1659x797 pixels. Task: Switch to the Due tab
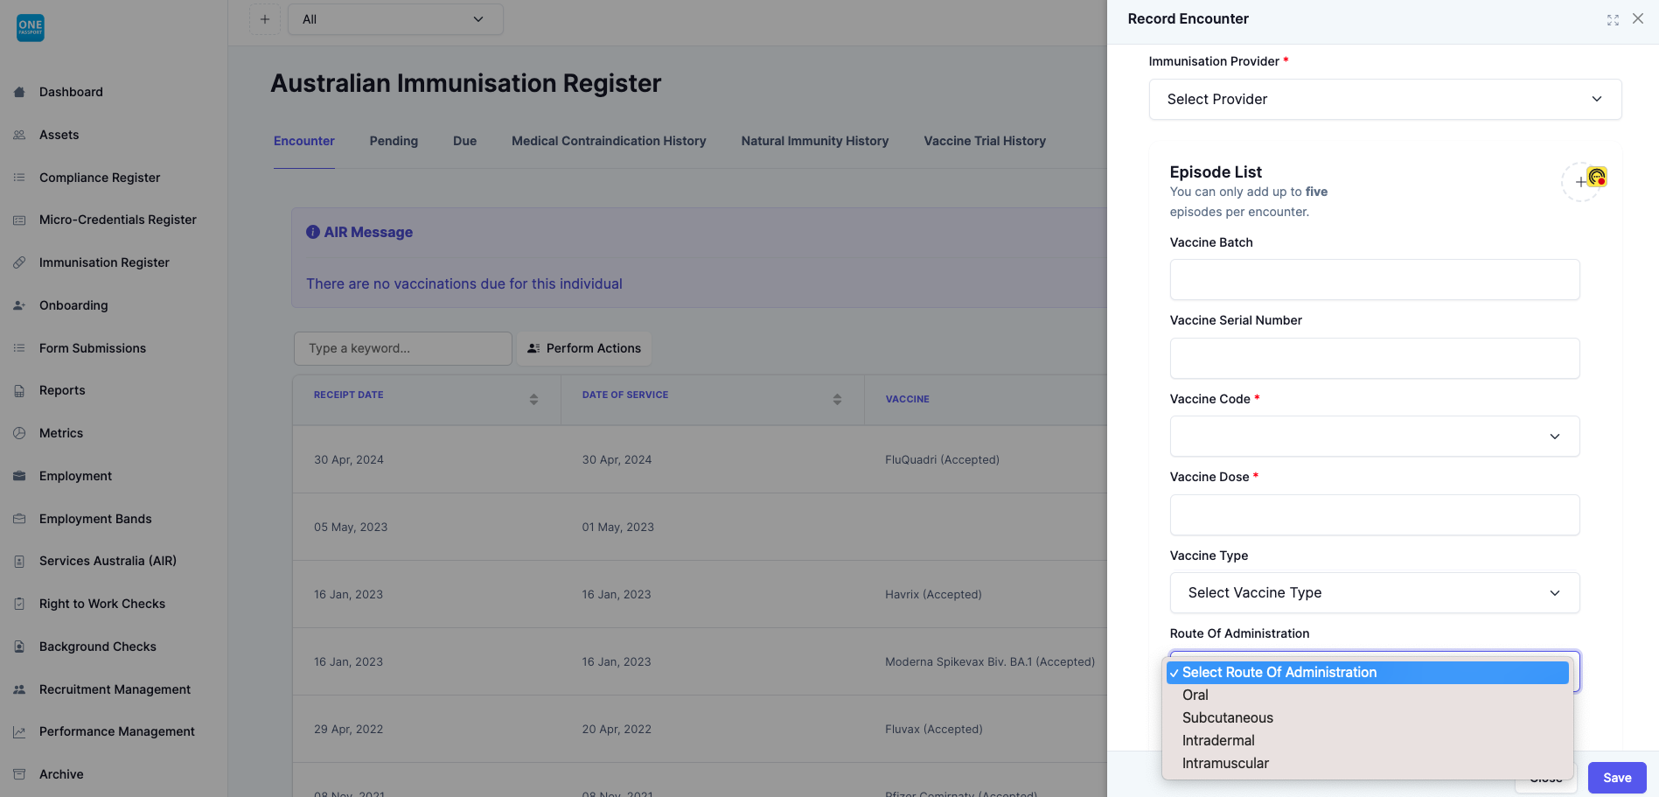pyautogui.click(x=464, y=141)
